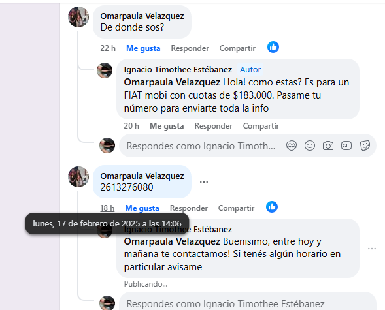Open options menu beside the 'Buenisimo' reply

[372, 249]
